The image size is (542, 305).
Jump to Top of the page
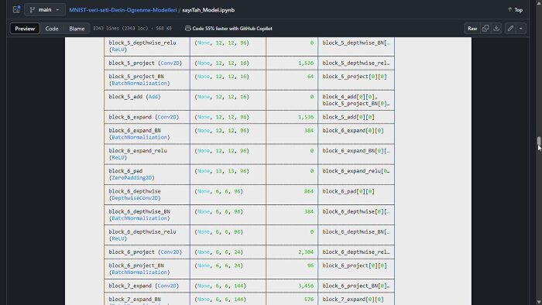[515, 9]
